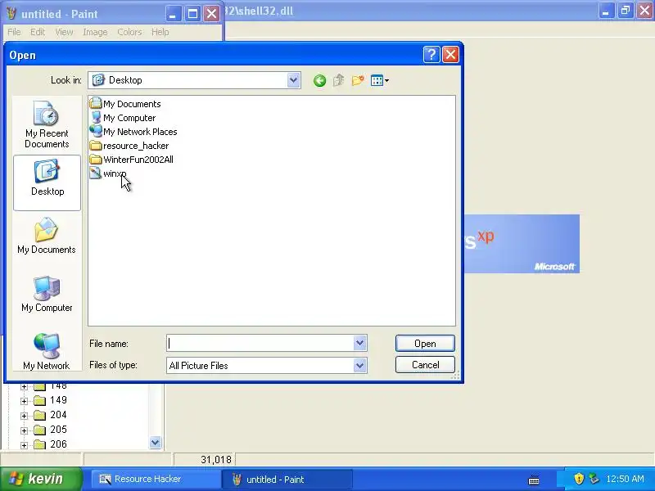Expand the 206 tree node
This screenshot has width=655, height=491.
tap(24, 445)
